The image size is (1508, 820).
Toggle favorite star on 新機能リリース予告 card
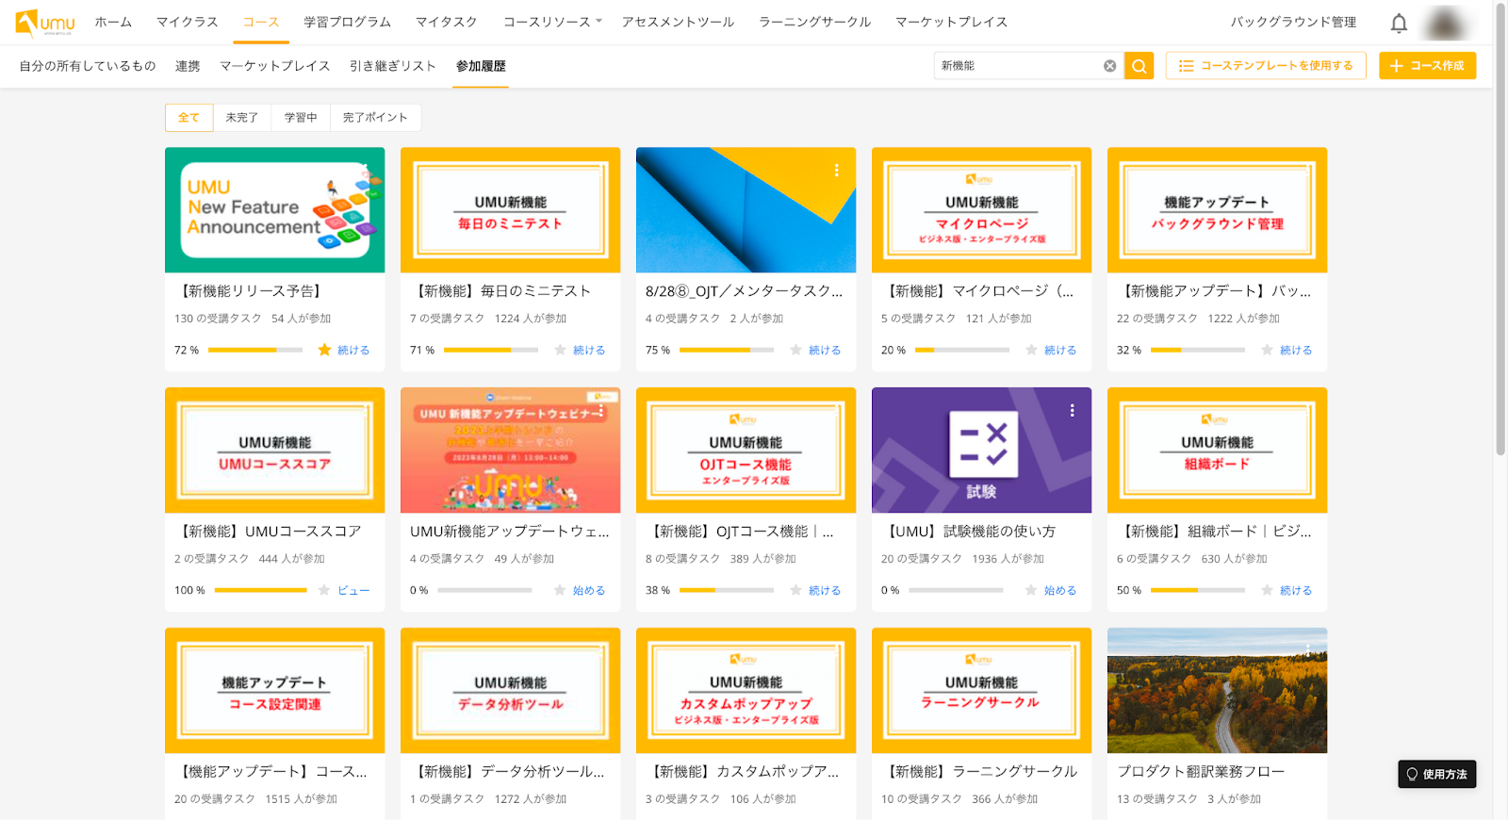[324, 350]
